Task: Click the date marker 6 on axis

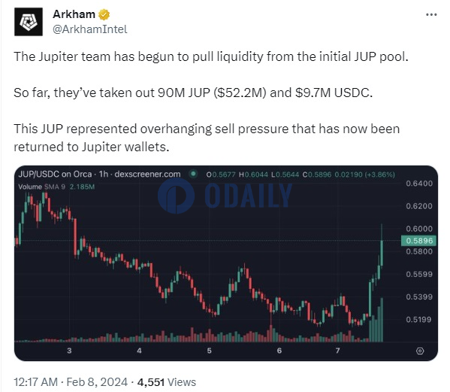Action: [x=279, y=351]
